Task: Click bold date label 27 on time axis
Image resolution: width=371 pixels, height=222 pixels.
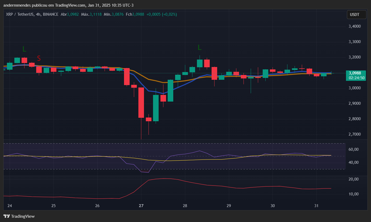Action: [x=141, y=206]
